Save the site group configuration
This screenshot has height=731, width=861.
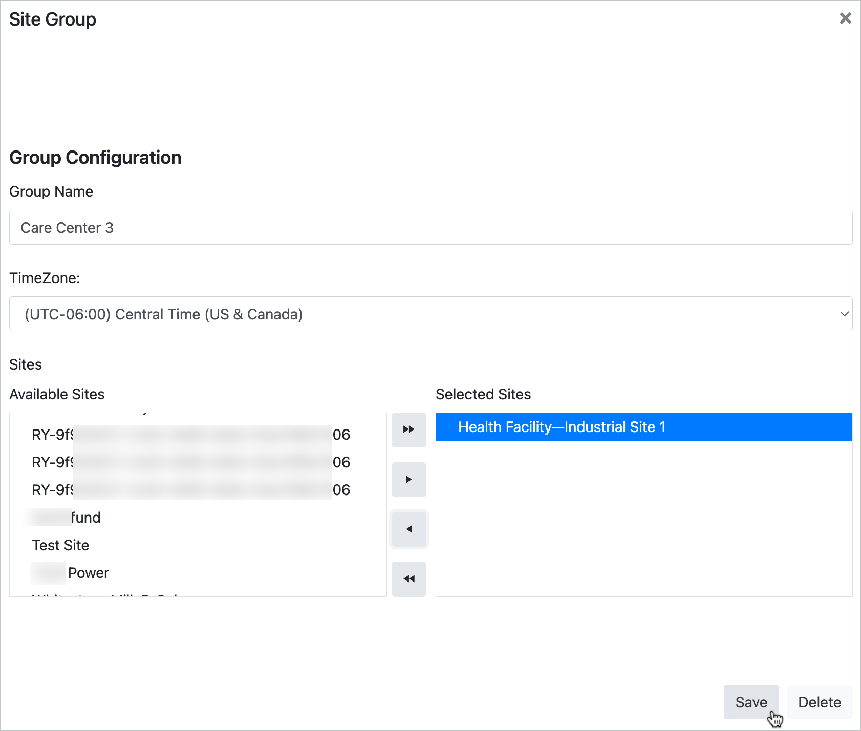[750, 702]
